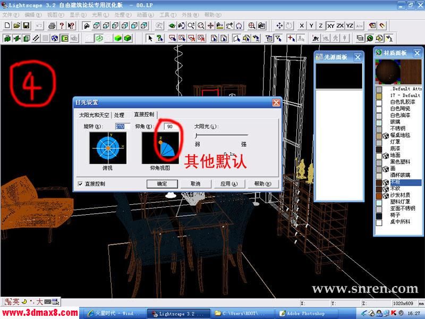Open the 光照(L) menu
This screenshot has width=425, height=319.
(100, 15)
